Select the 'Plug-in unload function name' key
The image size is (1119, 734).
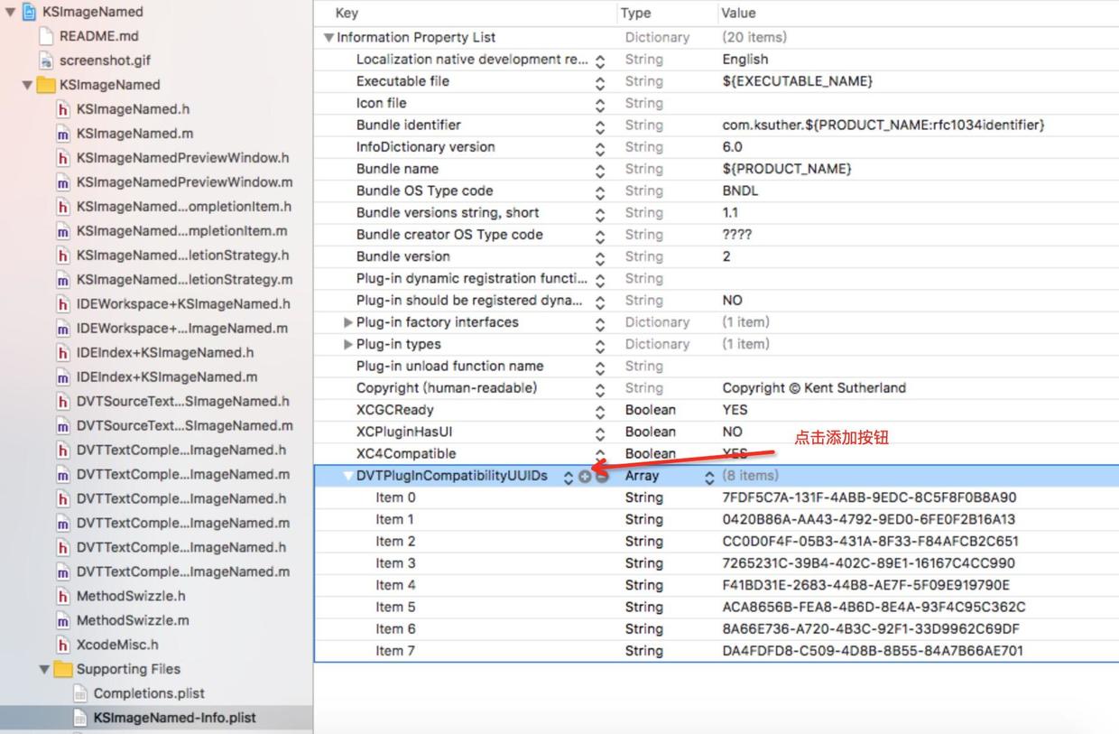449,367
